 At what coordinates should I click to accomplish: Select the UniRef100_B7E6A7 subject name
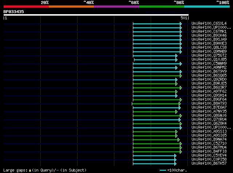pos(209,108)
